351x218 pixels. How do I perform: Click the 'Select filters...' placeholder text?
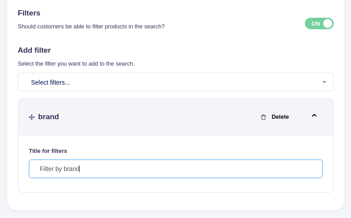pyautogui.click(x=51, y=82)
